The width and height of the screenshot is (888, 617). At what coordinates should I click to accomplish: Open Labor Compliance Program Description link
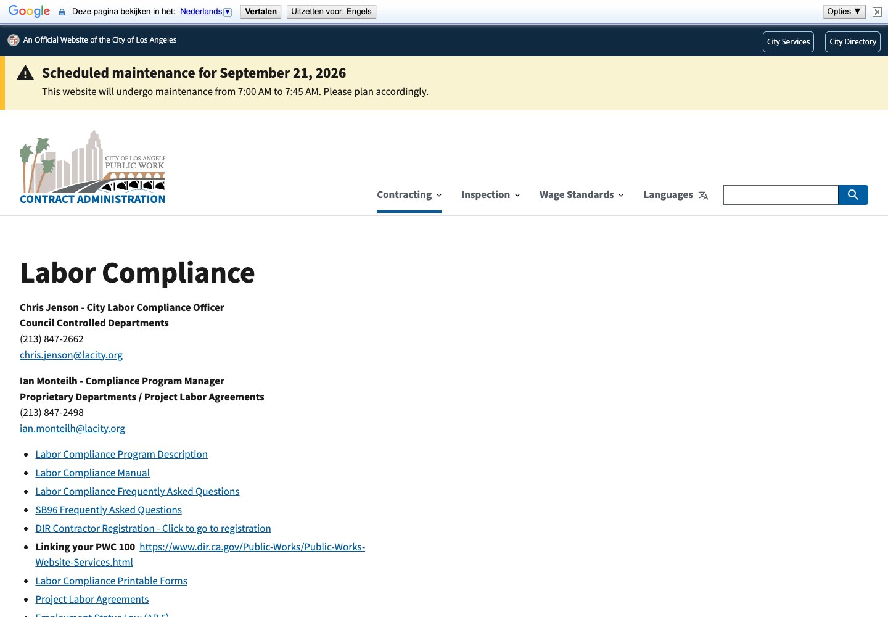121,454
